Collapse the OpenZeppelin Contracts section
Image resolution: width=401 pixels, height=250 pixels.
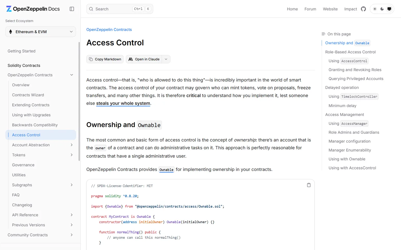pyautogui.click(x=72, y=75)
